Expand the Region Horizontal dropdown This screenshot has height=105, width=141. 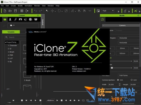pyautogui.click(x=129, y=38)
